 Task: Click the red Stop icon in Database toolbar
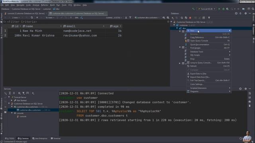(190, 17)
